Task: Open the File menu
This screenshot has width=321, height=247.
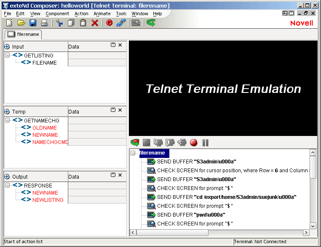Action: (x=8, y=14)
